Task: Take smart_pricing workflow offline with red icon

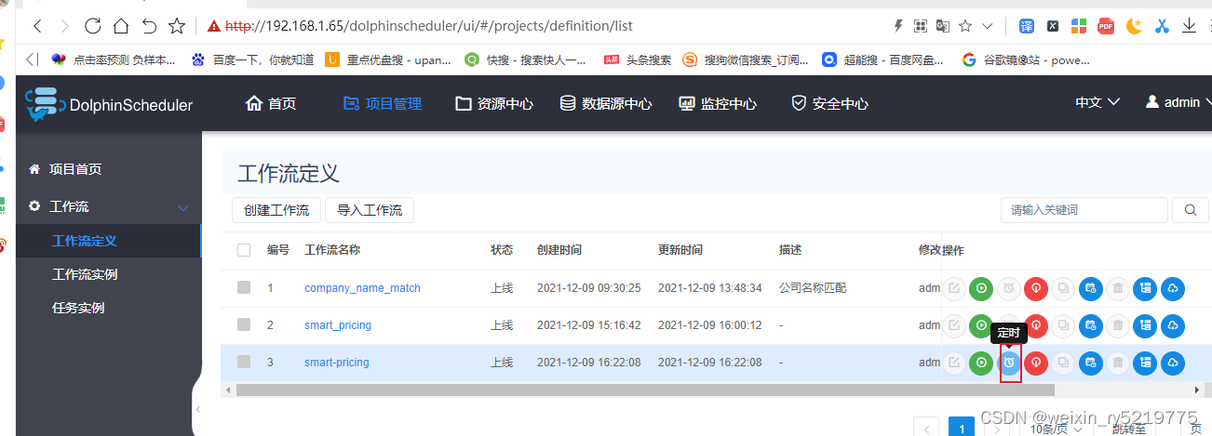Action: (x=1036, y=325)
